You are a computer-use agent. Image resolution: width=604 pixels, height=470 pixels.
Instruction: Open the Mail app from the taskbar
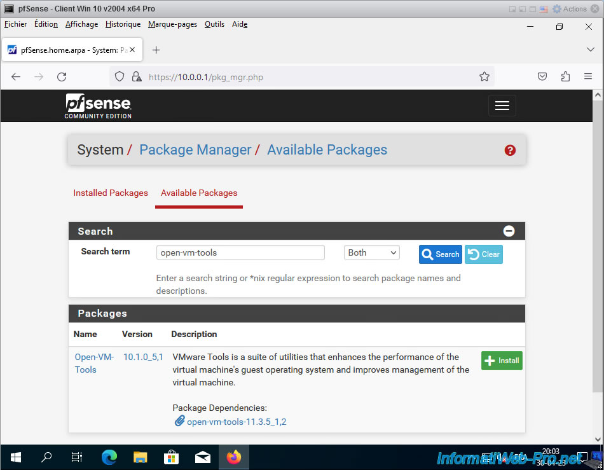point(203,457)
